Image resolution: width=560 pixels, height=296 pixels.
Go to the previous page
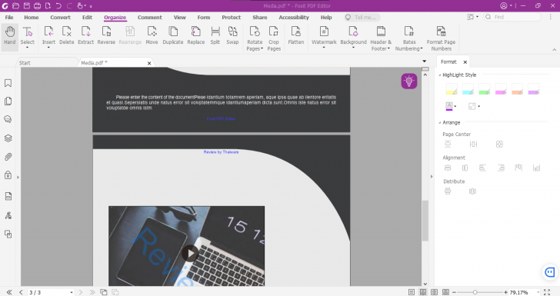21,292
